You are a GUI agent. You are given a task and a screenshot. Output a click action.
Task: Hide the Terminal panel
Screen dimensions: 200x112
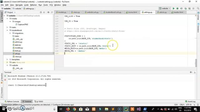click(x=195, y=72)
